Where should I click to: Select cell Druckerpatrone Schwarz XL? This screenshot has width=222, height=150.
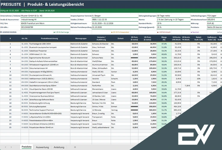point(50,75)
